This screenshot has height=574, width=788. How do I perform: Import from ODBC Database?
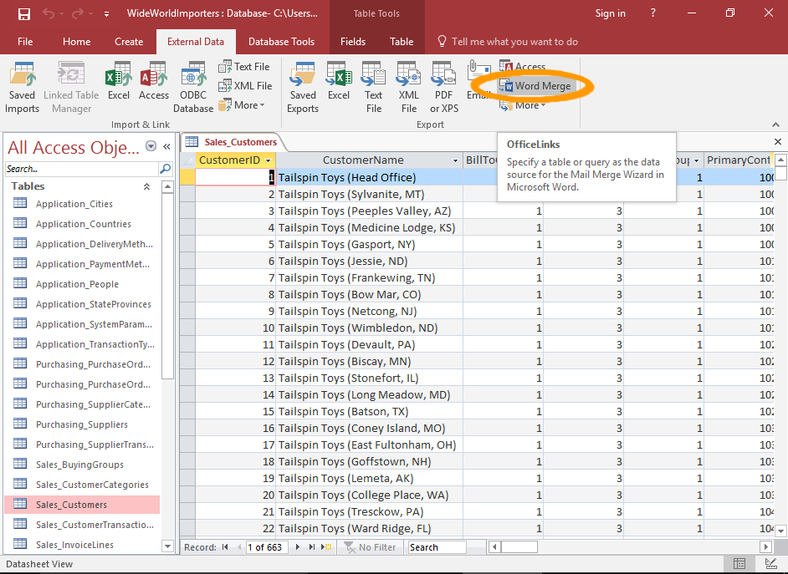193,88
